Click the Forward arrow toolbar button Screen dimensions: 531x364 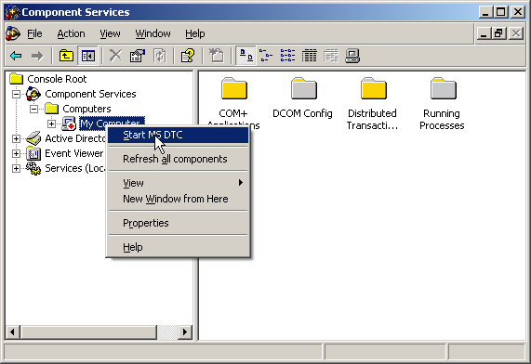tap(37, 56)
